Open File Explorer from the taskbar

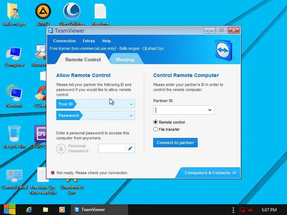point(46,210)
